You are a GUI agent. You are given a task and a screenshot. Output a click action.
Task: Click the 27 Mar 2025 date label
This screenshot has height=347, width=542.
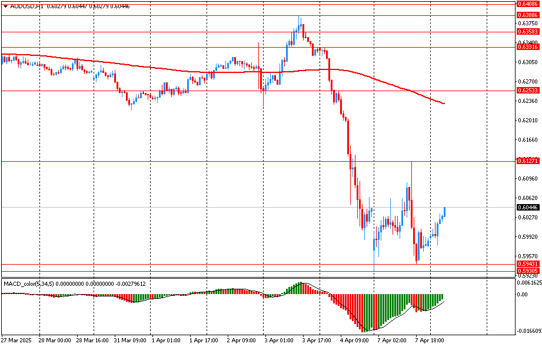(x=16, y=340)
